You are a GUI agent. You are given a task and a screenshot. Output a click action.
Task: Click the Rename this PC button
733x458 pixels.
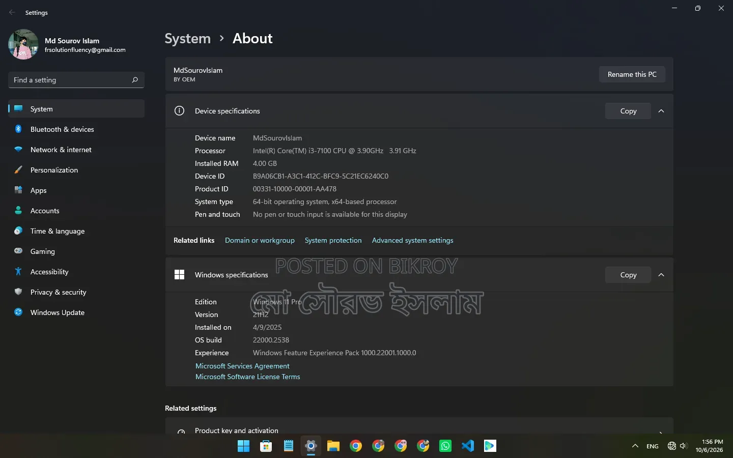tap(632, 74)
